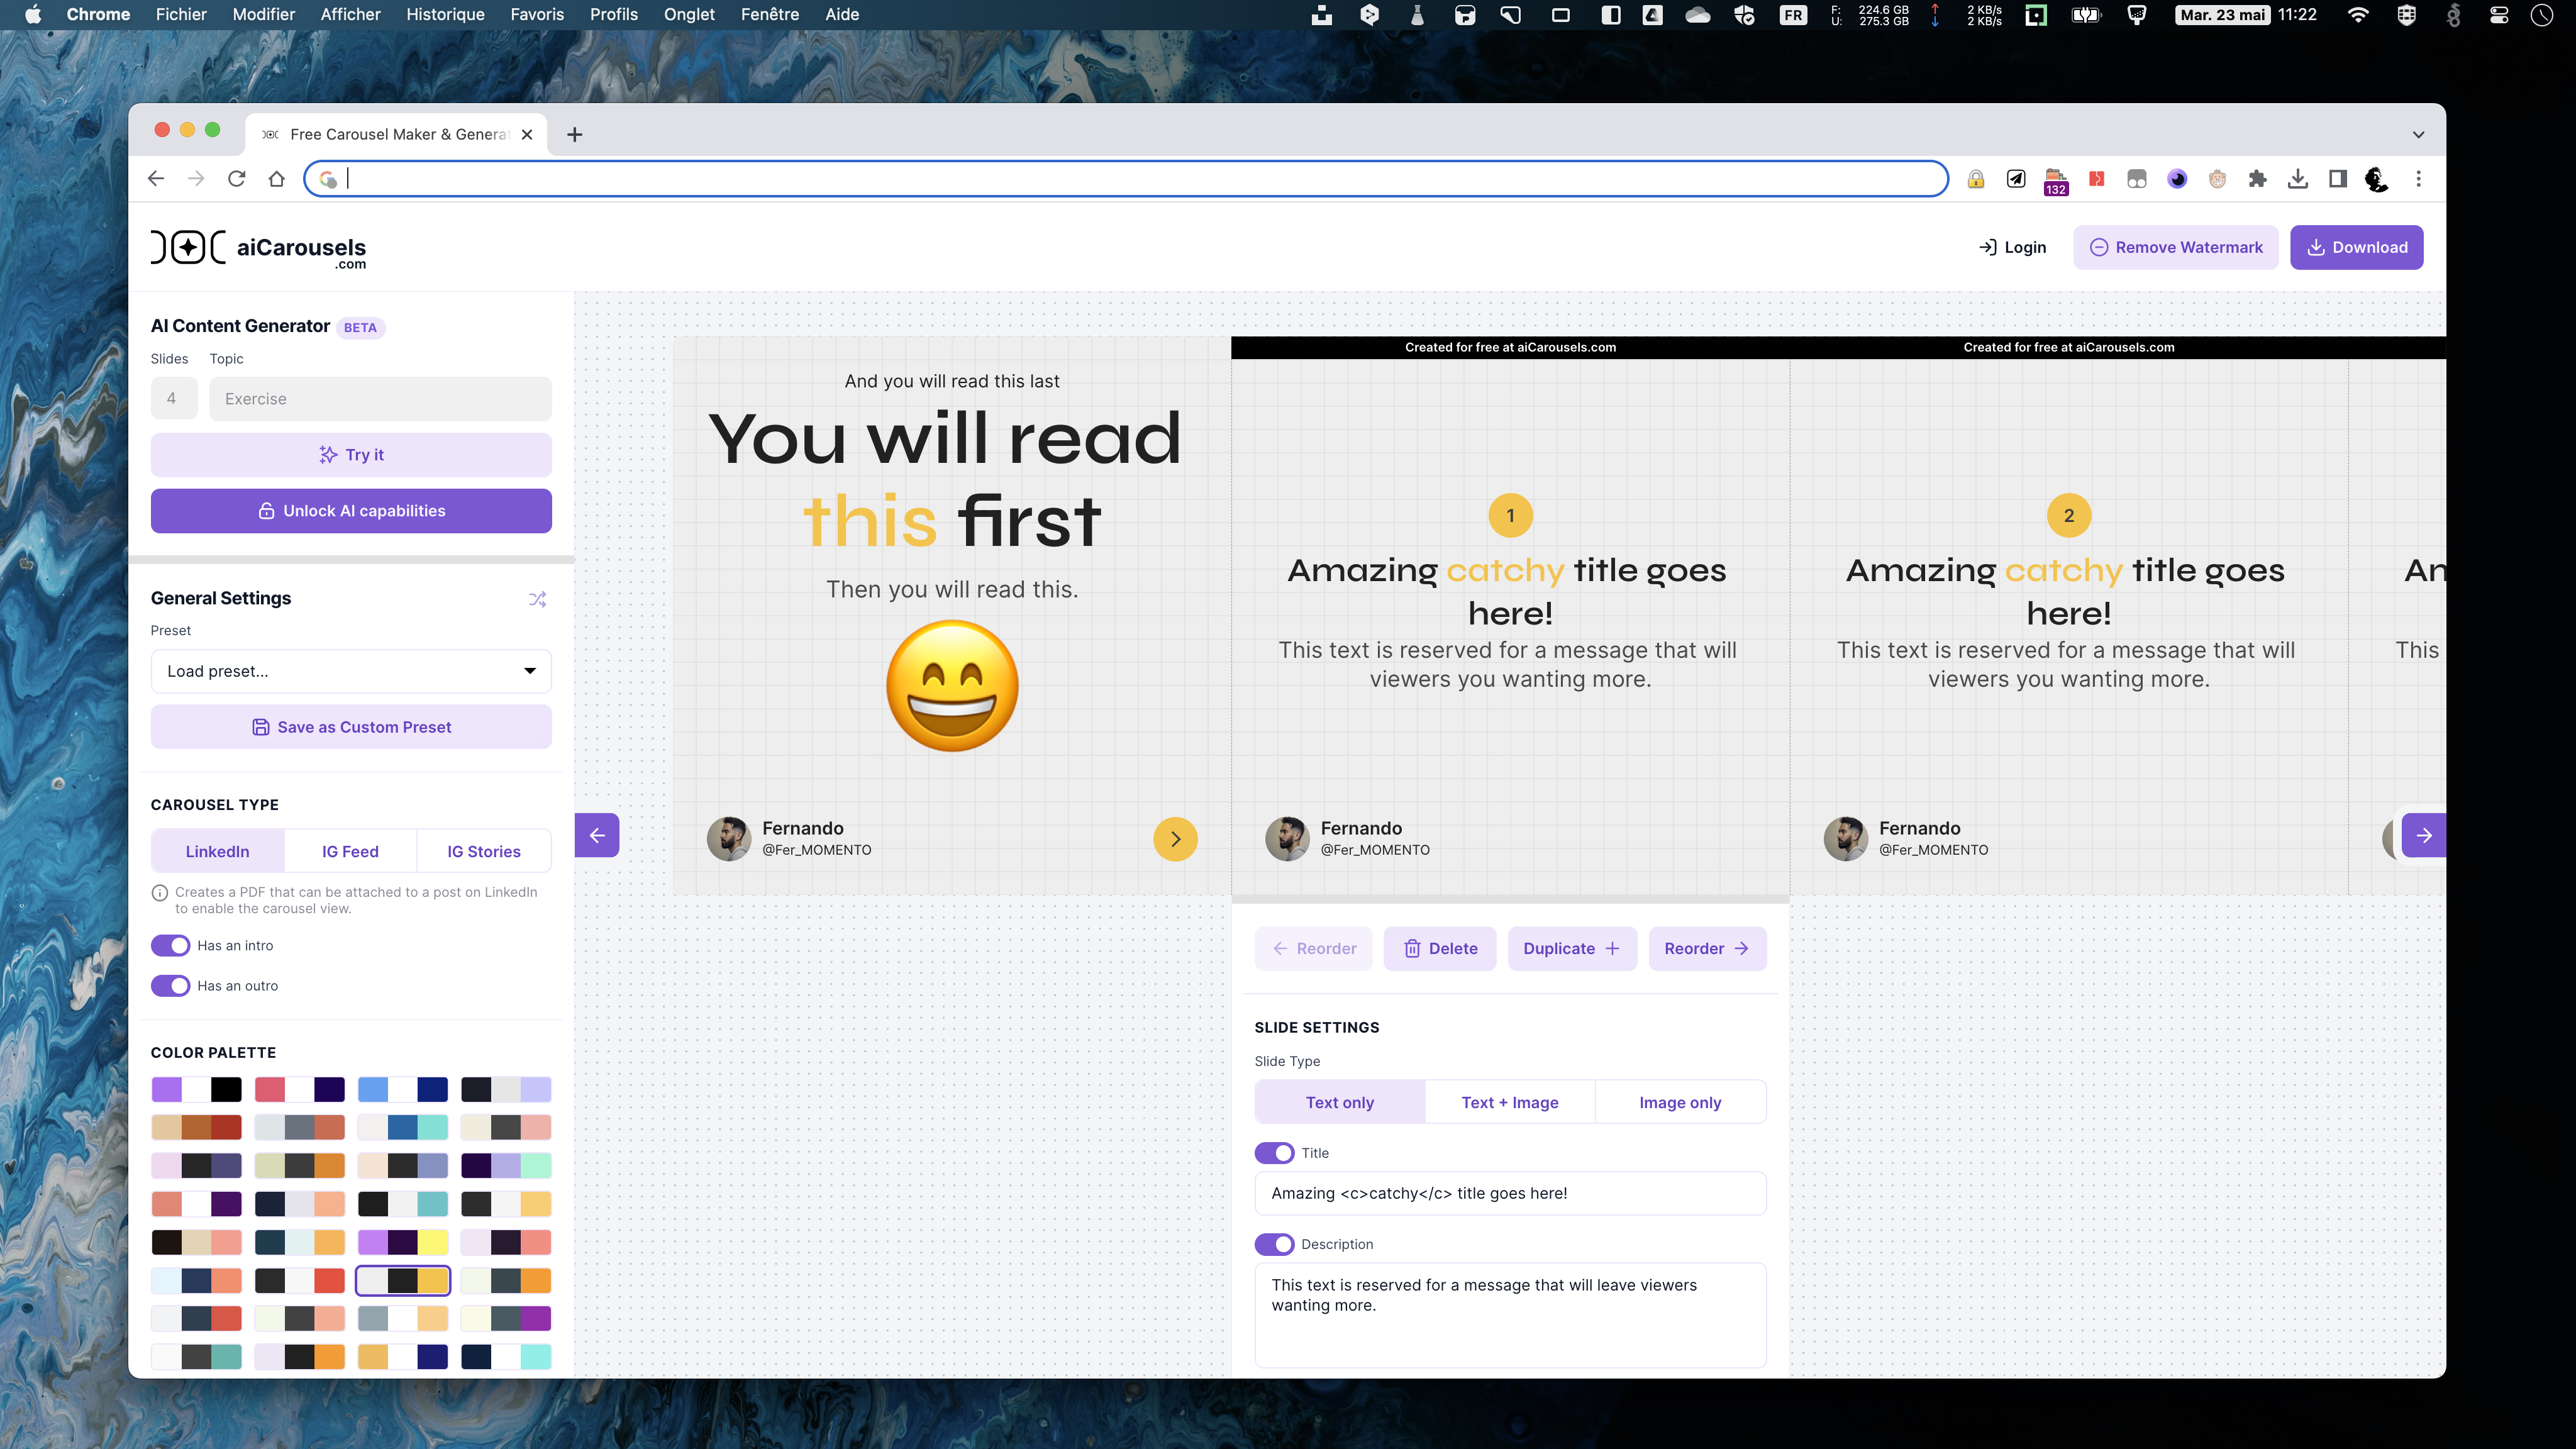Click the Duplicate slide button

[x=1571, y=948]
